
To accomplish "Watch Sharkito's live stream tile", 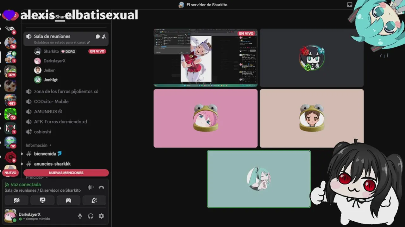I will [205, 58].
